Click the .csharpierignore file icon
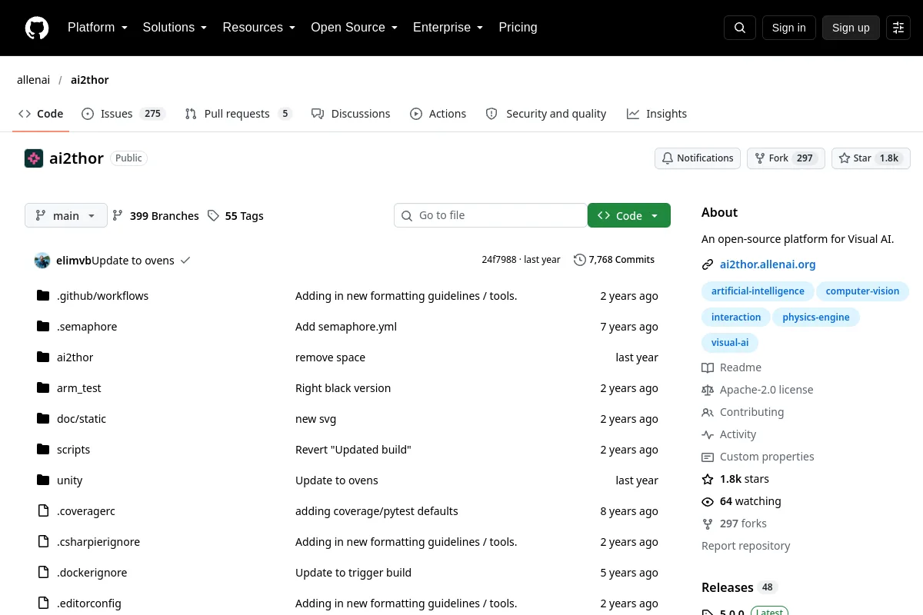This screenshot has width=923, height=615. tap(43, 541)
